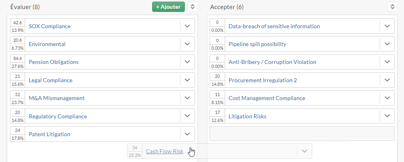The width and height of the screenshot is (404, 162).
Task: Open the Regulatory Compliance dropdown arrow
Action: 187,116
